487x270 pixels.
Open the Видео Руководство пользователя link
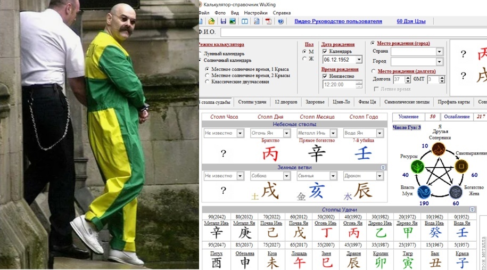pyautogui.click(x=338, y=21)
